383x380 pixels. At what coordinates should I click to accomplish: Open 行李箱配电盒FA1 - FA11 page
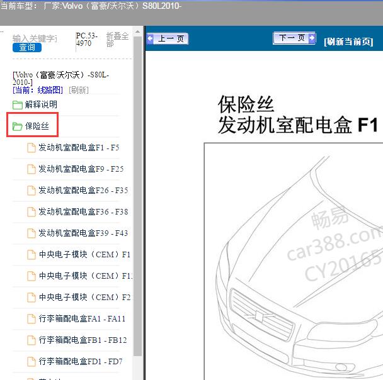point(82,318)
